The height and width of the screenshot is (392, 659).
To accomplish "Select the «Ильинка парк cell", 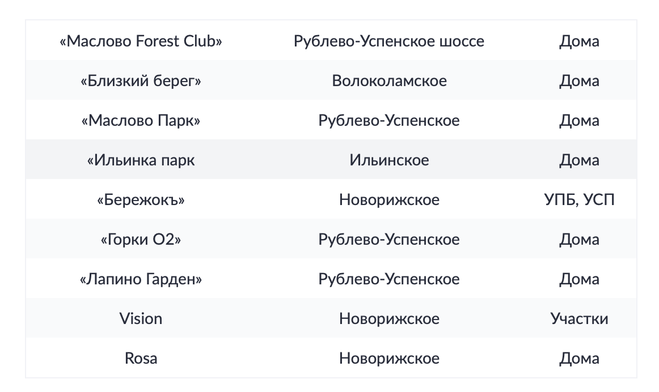I will [141, 160].
